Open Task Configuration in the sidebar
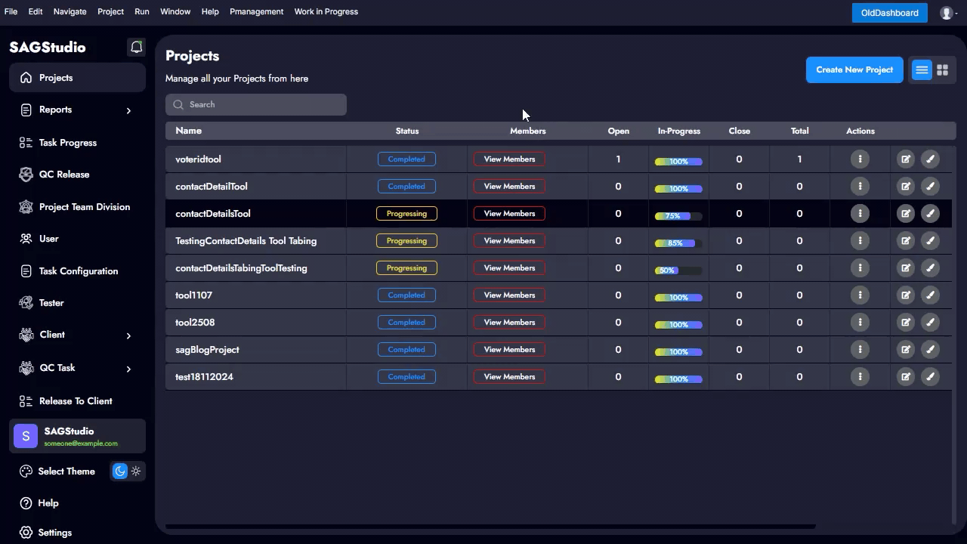The image size is (967, 544). [77, 271]
